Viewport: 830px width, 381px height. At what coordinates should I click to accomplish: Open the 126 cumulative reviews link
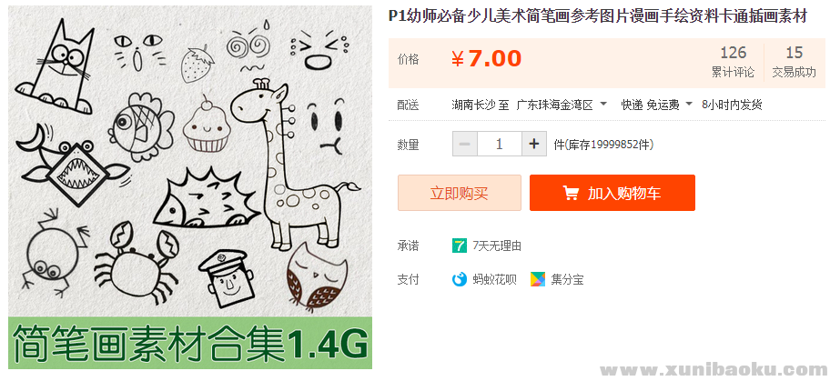[734, 62]
